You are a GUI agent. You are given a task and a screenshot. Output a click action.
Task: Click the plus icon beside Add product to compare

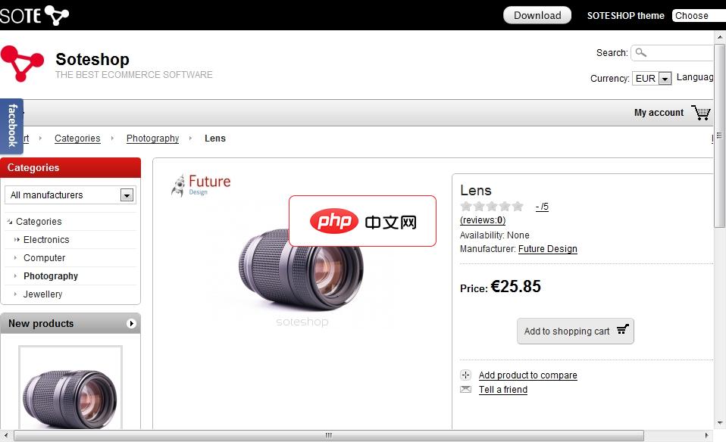pyautogui.click(x=465, y=375)
